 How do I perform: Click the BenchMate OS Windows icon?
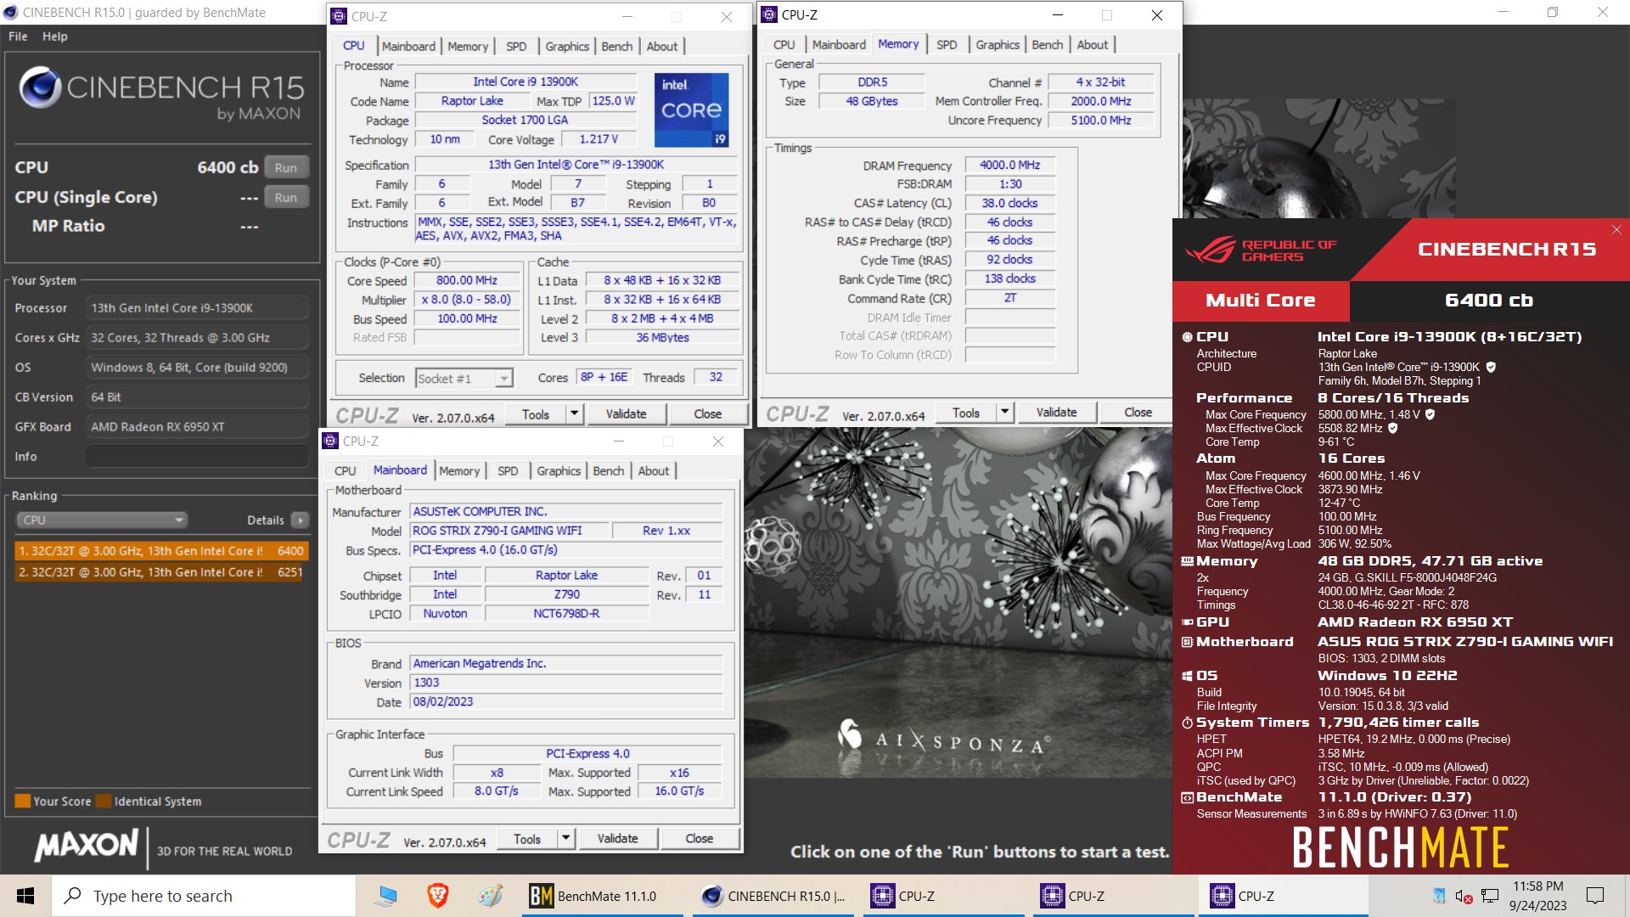click(1187, 676)
